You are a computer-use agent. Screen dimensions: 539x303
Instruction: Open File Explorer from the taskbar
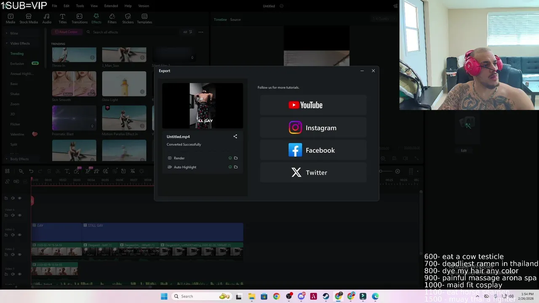click(x=251, y=296)
